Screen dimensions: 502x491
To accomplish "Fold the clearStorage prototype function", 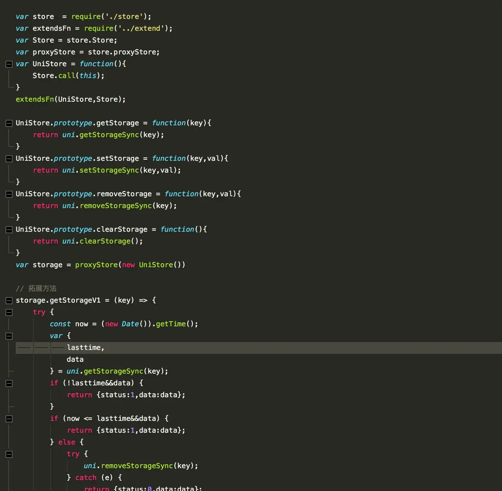I will coord(9,230).
